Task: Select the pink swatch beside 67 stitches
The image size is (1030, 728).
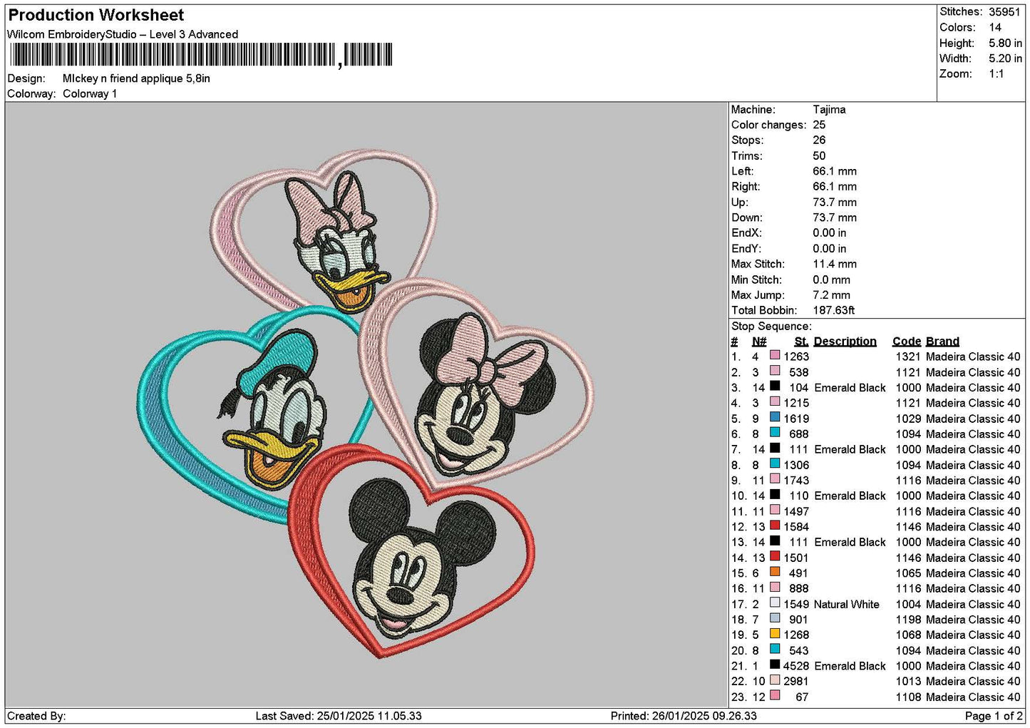Action: (775, 696)
